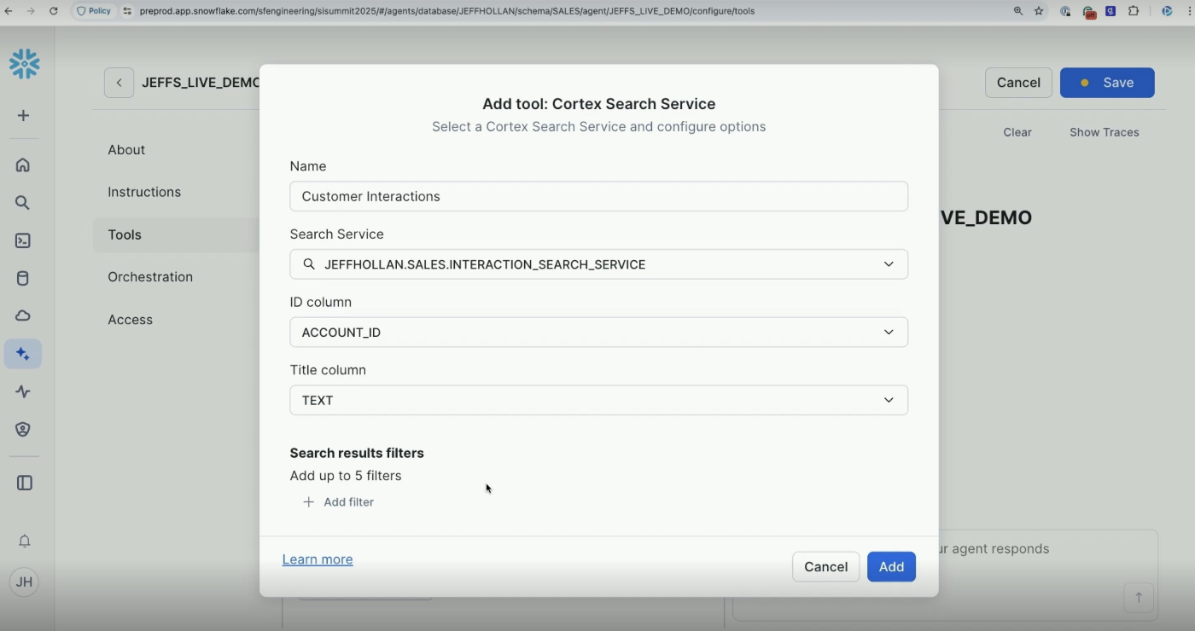Screen dimensions: 1195x631
Task: Open the cloud Data Products icon
Action: click(23, 315)
